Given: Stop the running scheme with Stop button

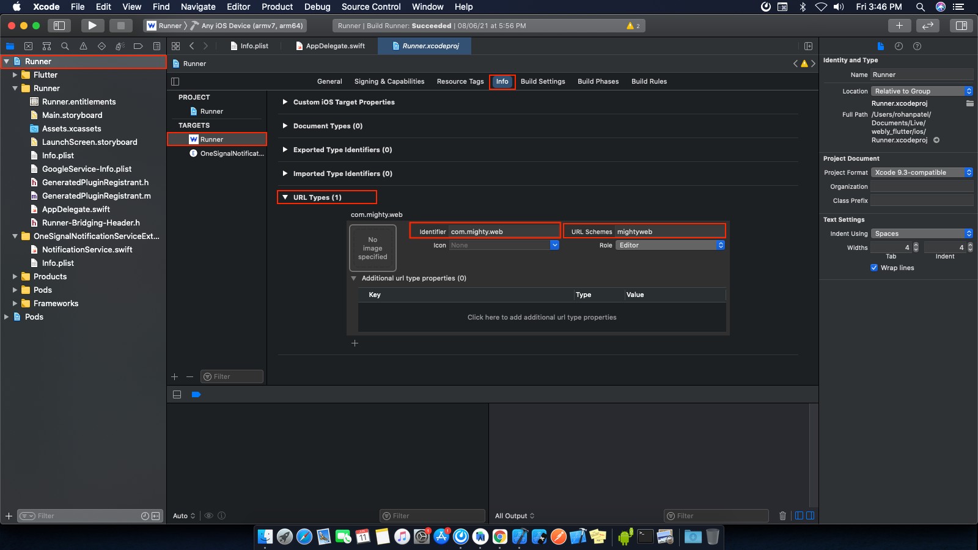Looking at the screenshot, I should coord(120,26).
